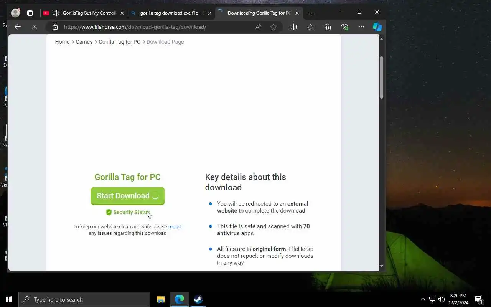Open Browser essentials
Image resolution: width=491 pixels, height=307 pixels.
pos(344,27)
